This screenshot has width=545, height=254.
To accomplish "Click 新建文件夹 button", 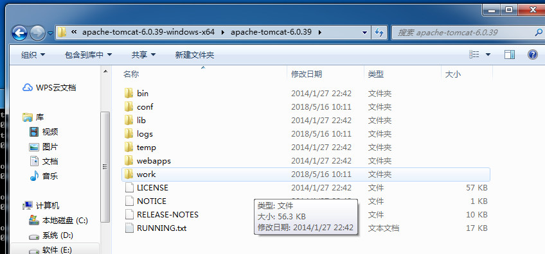I will click(x=195, y=55).
